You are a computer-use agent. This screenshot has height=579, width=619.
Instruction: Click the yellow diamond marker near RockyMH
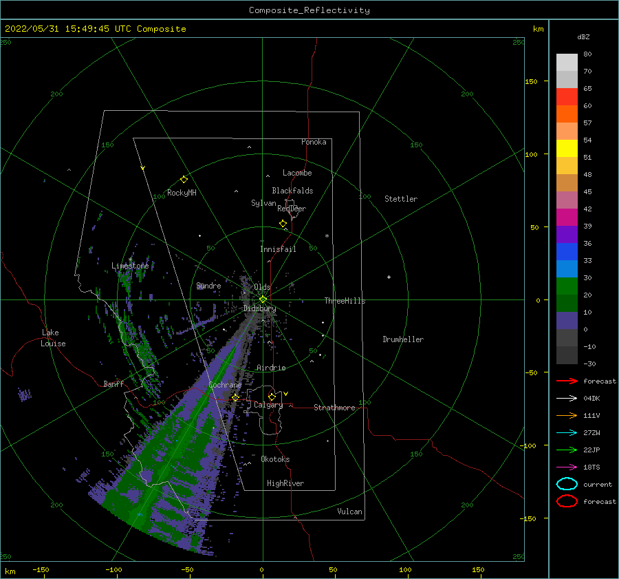(184, 180)
